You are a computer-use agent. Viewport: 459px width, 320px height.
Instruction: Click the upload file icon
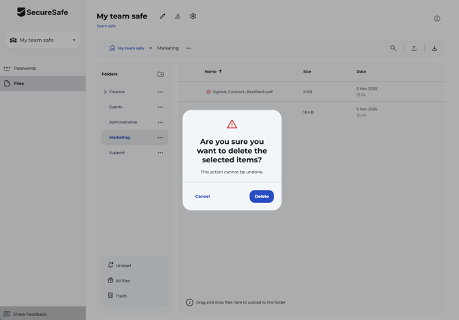click(x=414, y=49)
